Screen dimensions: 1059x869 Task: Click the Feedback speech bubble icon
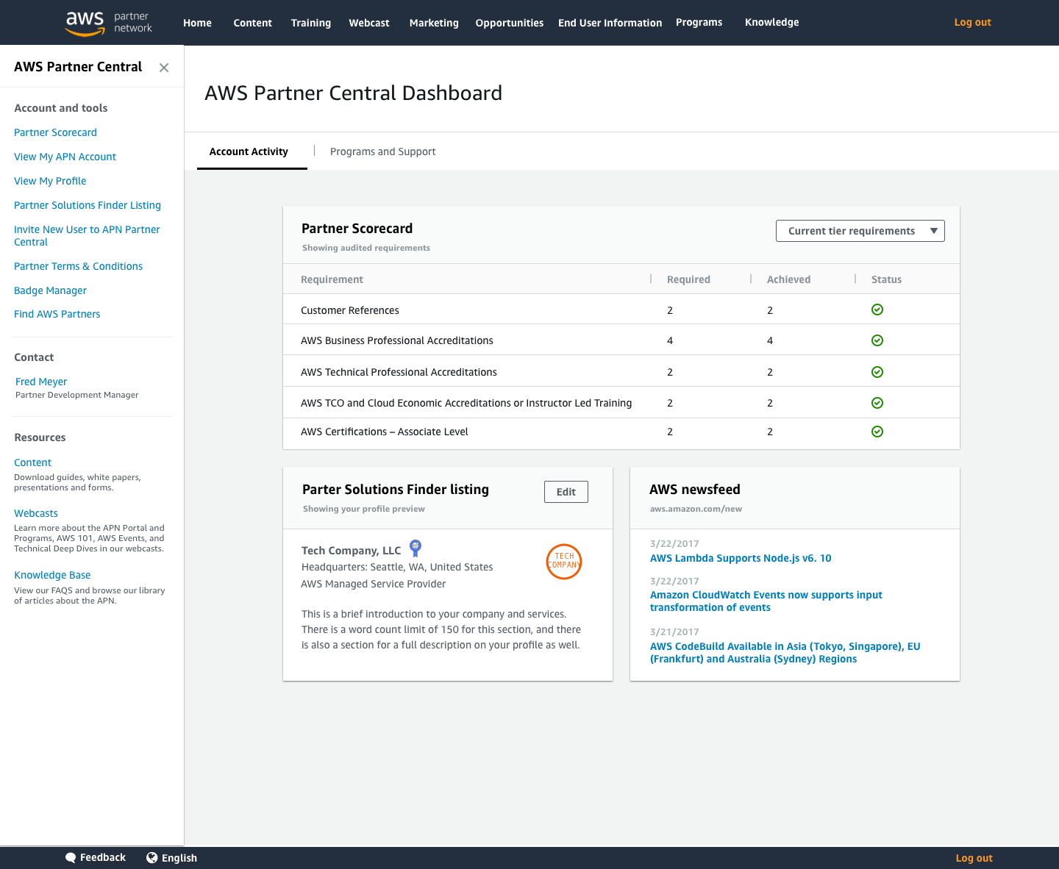point(71,858)
